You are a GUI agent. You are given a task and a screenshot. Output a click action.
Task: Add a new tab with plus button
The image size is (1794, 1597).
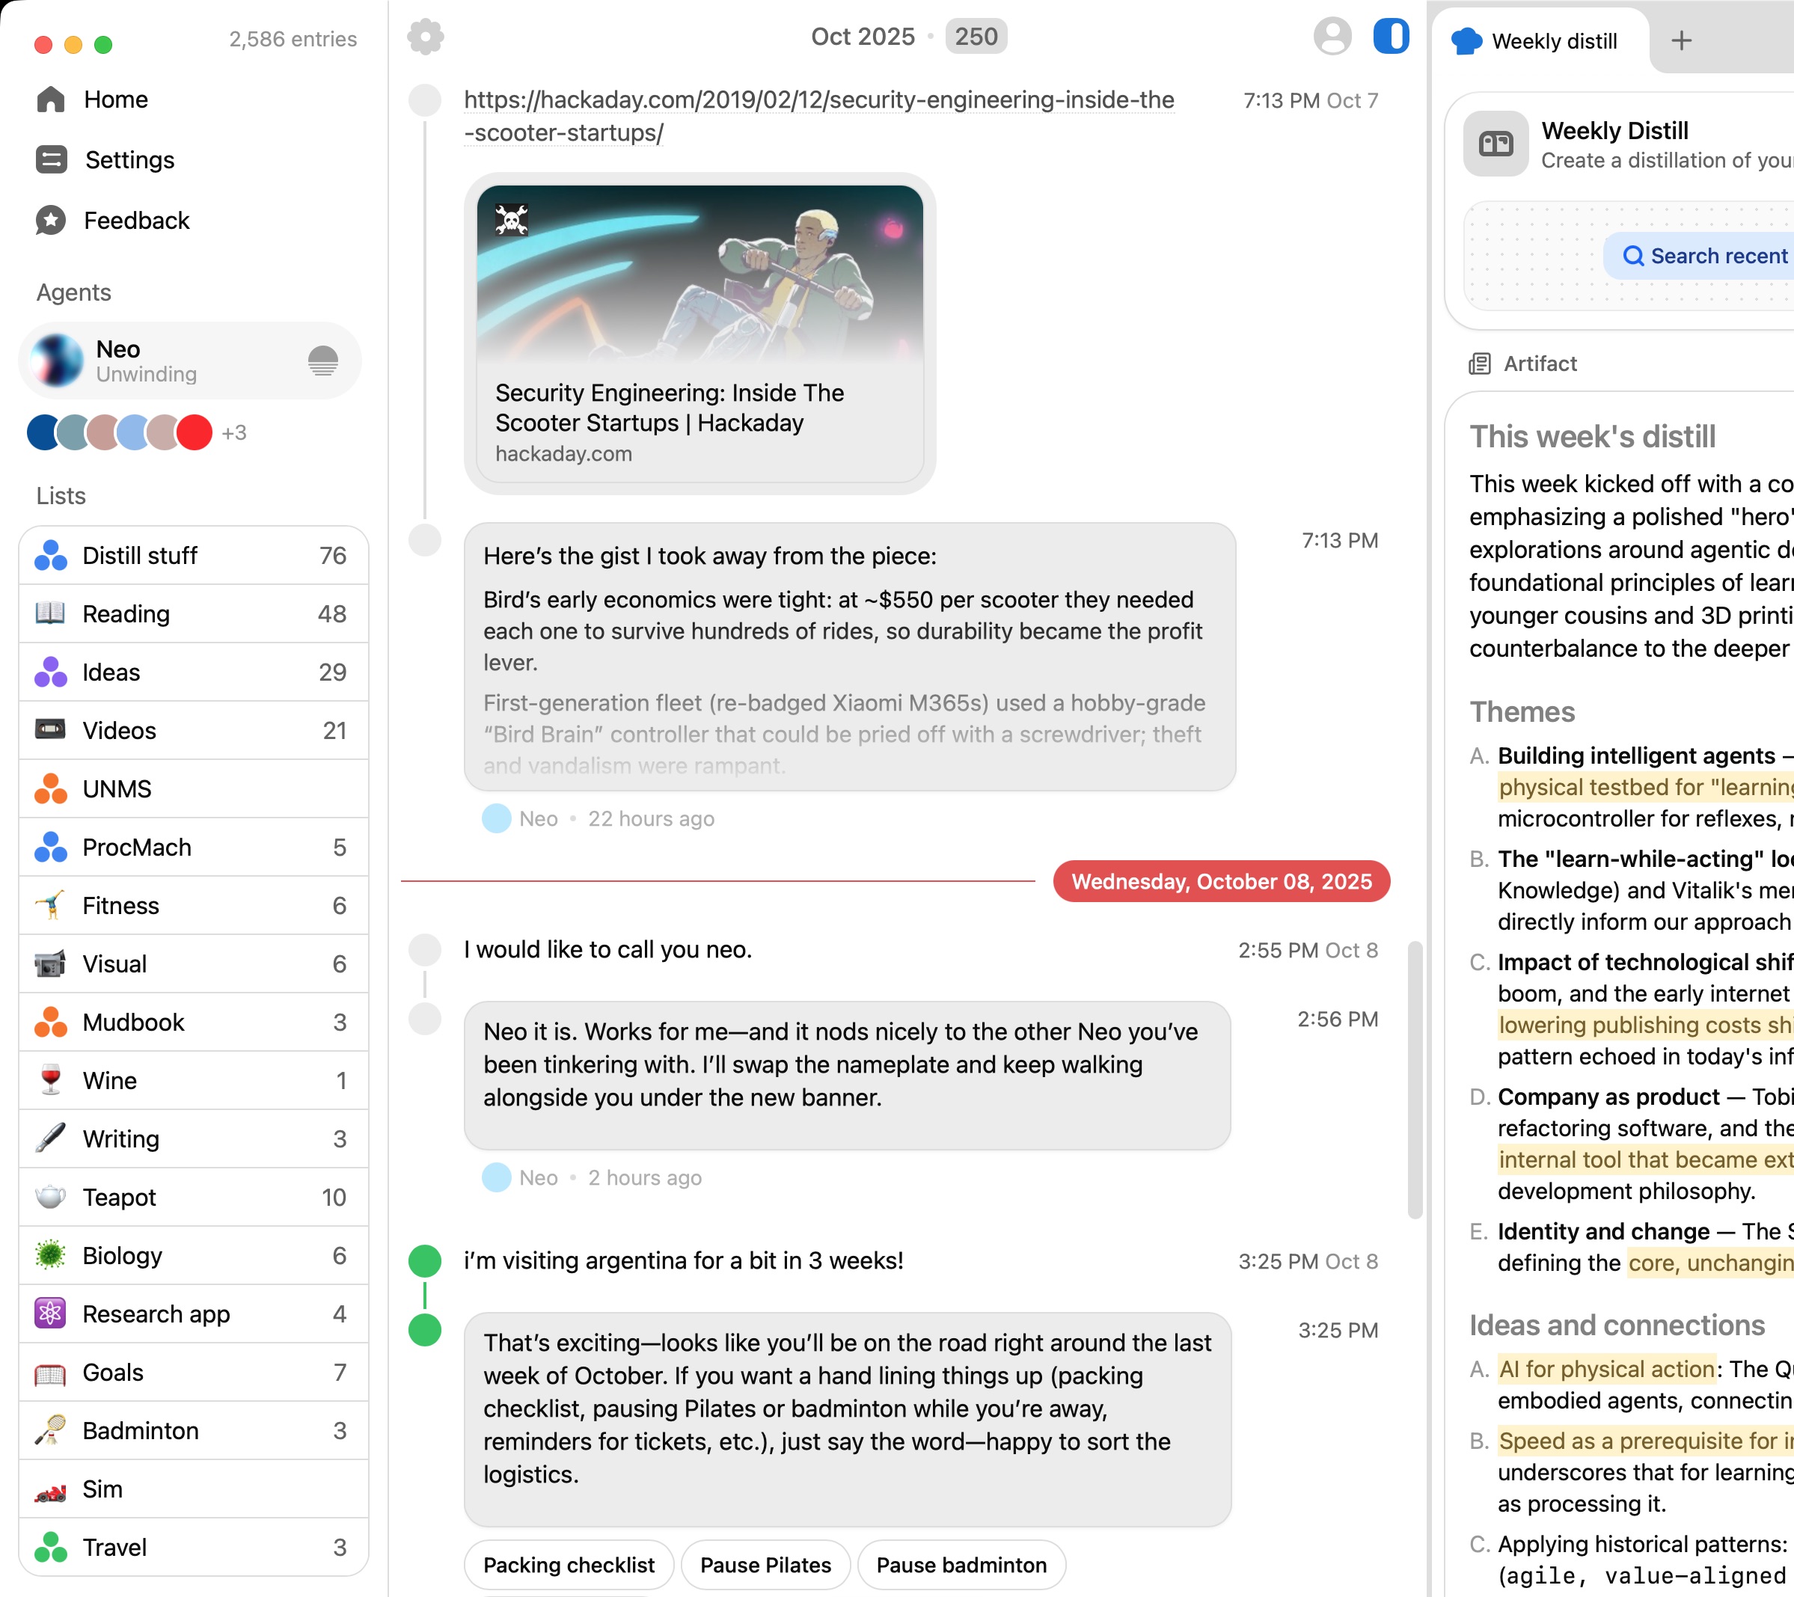click(1681, 40)
